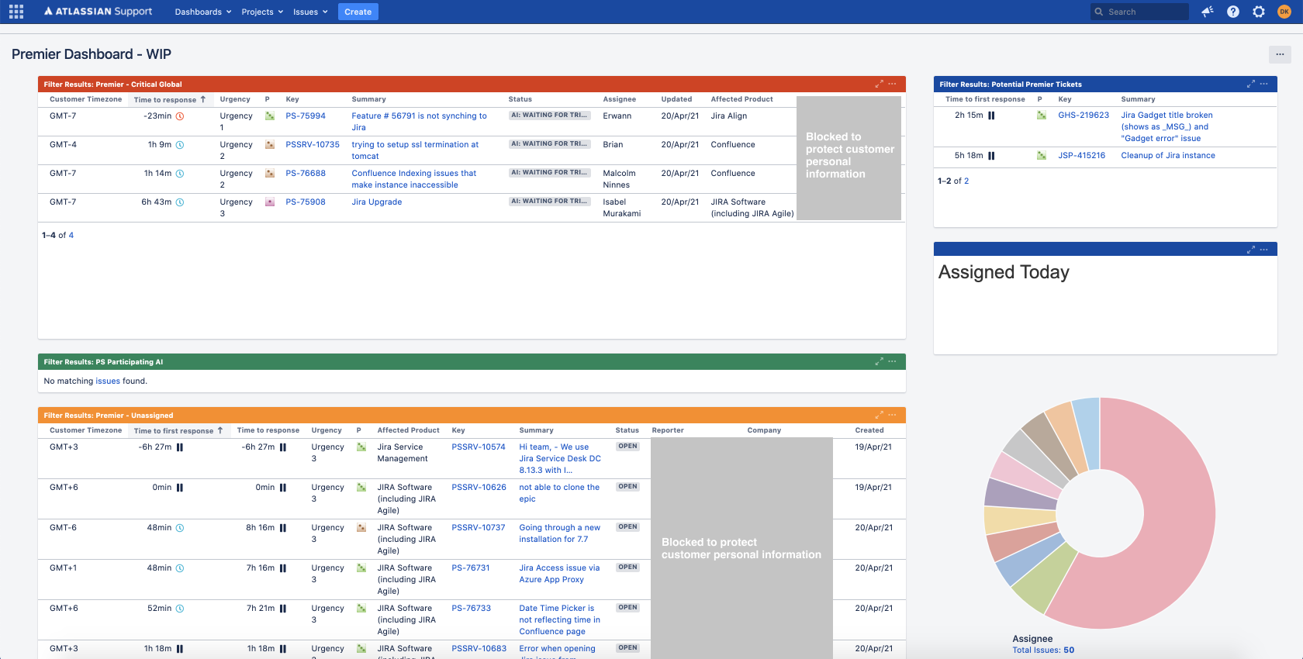Open PS Participating AI gadget menu
The image size is (1303, 659).
[893, 361]
